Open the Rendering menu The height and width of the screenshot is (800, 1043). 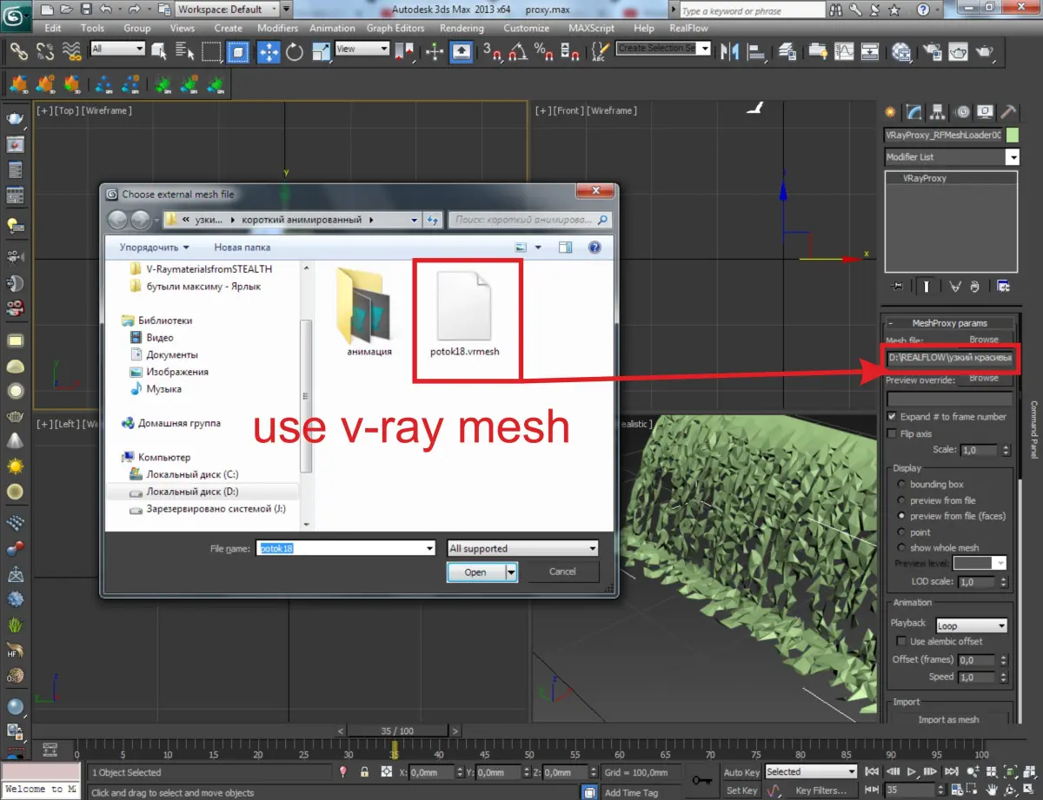pyautogui.click(x=462, y=28)
